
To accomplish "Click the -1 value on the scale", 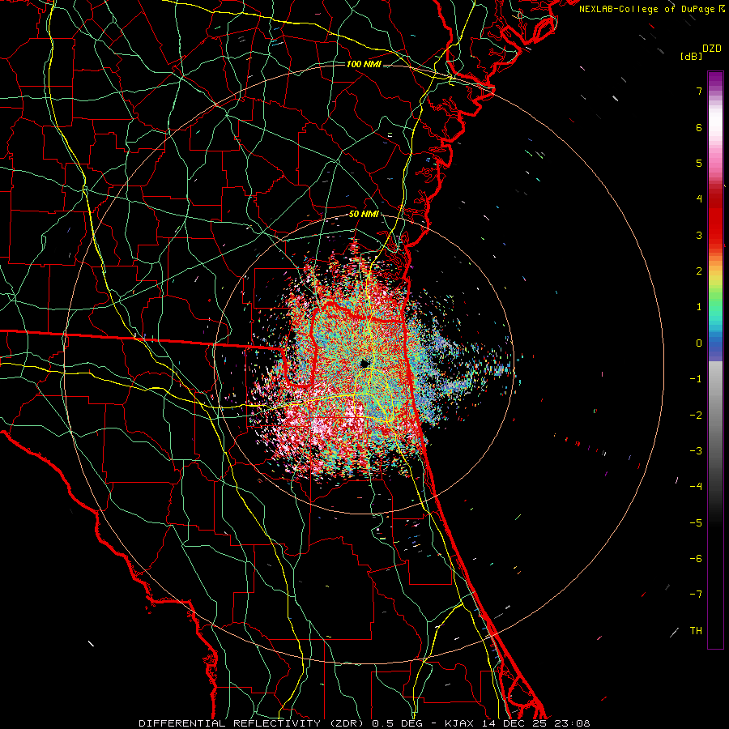I will point(696,379).
